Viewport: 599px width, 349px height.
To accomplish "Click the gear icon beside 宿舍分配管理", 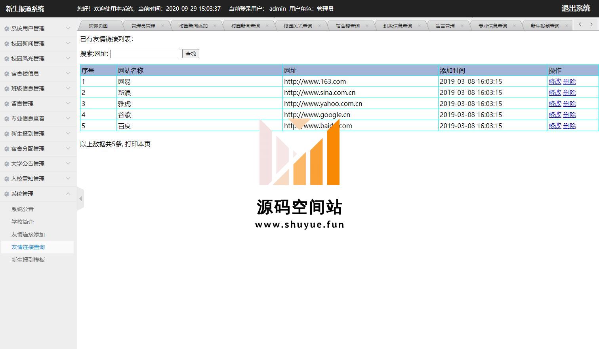I will pos(7,149).
